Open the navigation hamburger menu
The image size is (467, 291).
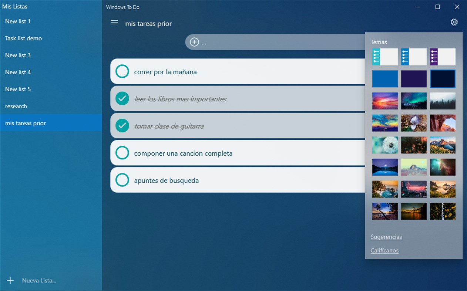click(114, 22)
